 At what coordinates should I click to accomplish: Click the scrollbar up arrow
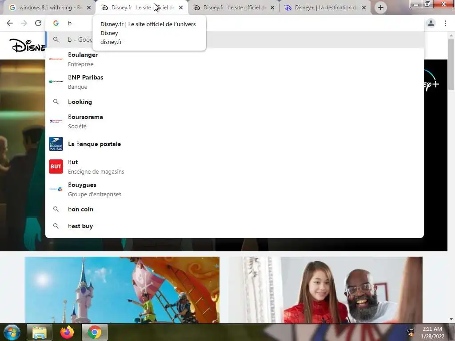pyautogui.click(x=451, y=36)
